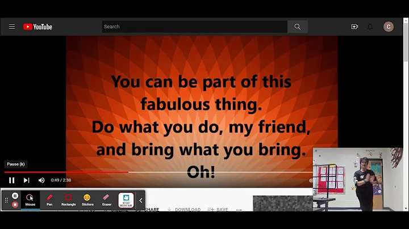Click the scrollbar down arrow
Screen dimensions: 409x229
[406, 209]
